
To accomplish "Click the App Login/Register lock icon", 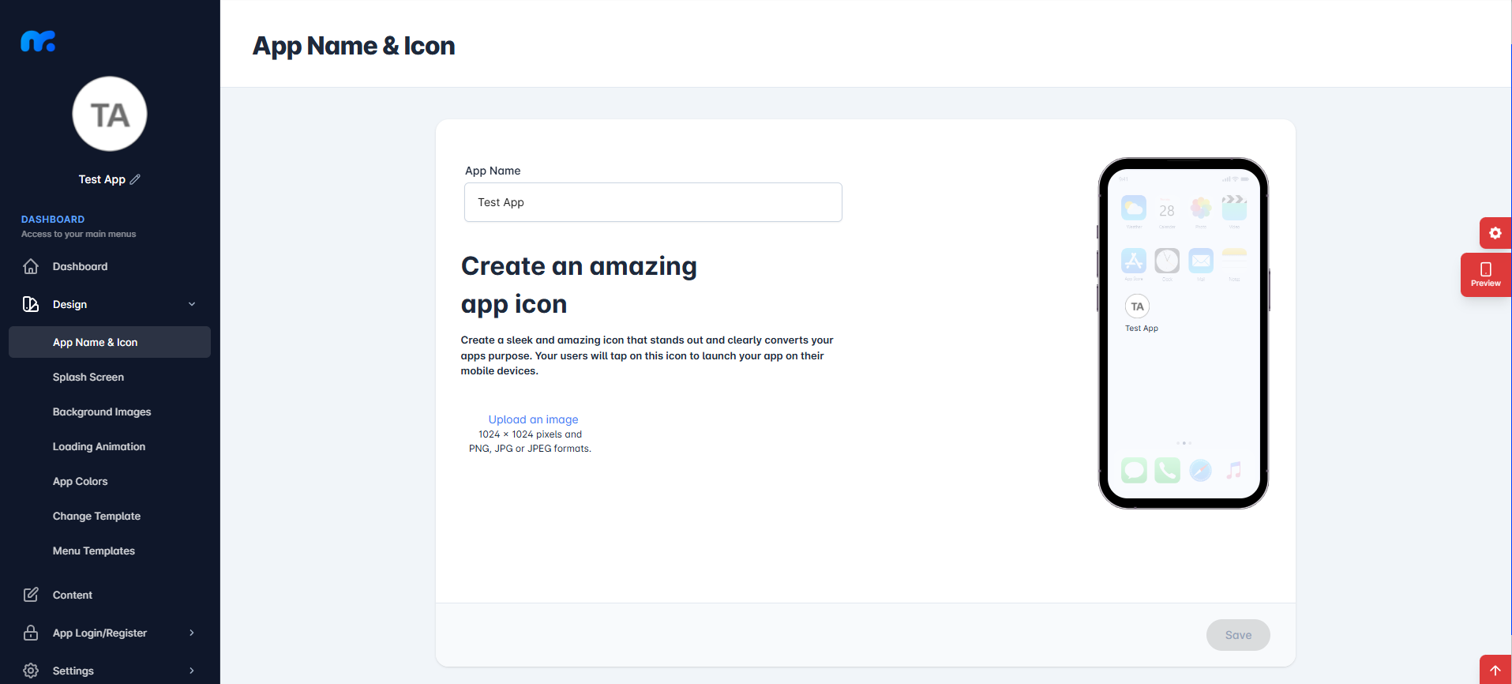I will point(31,633).
